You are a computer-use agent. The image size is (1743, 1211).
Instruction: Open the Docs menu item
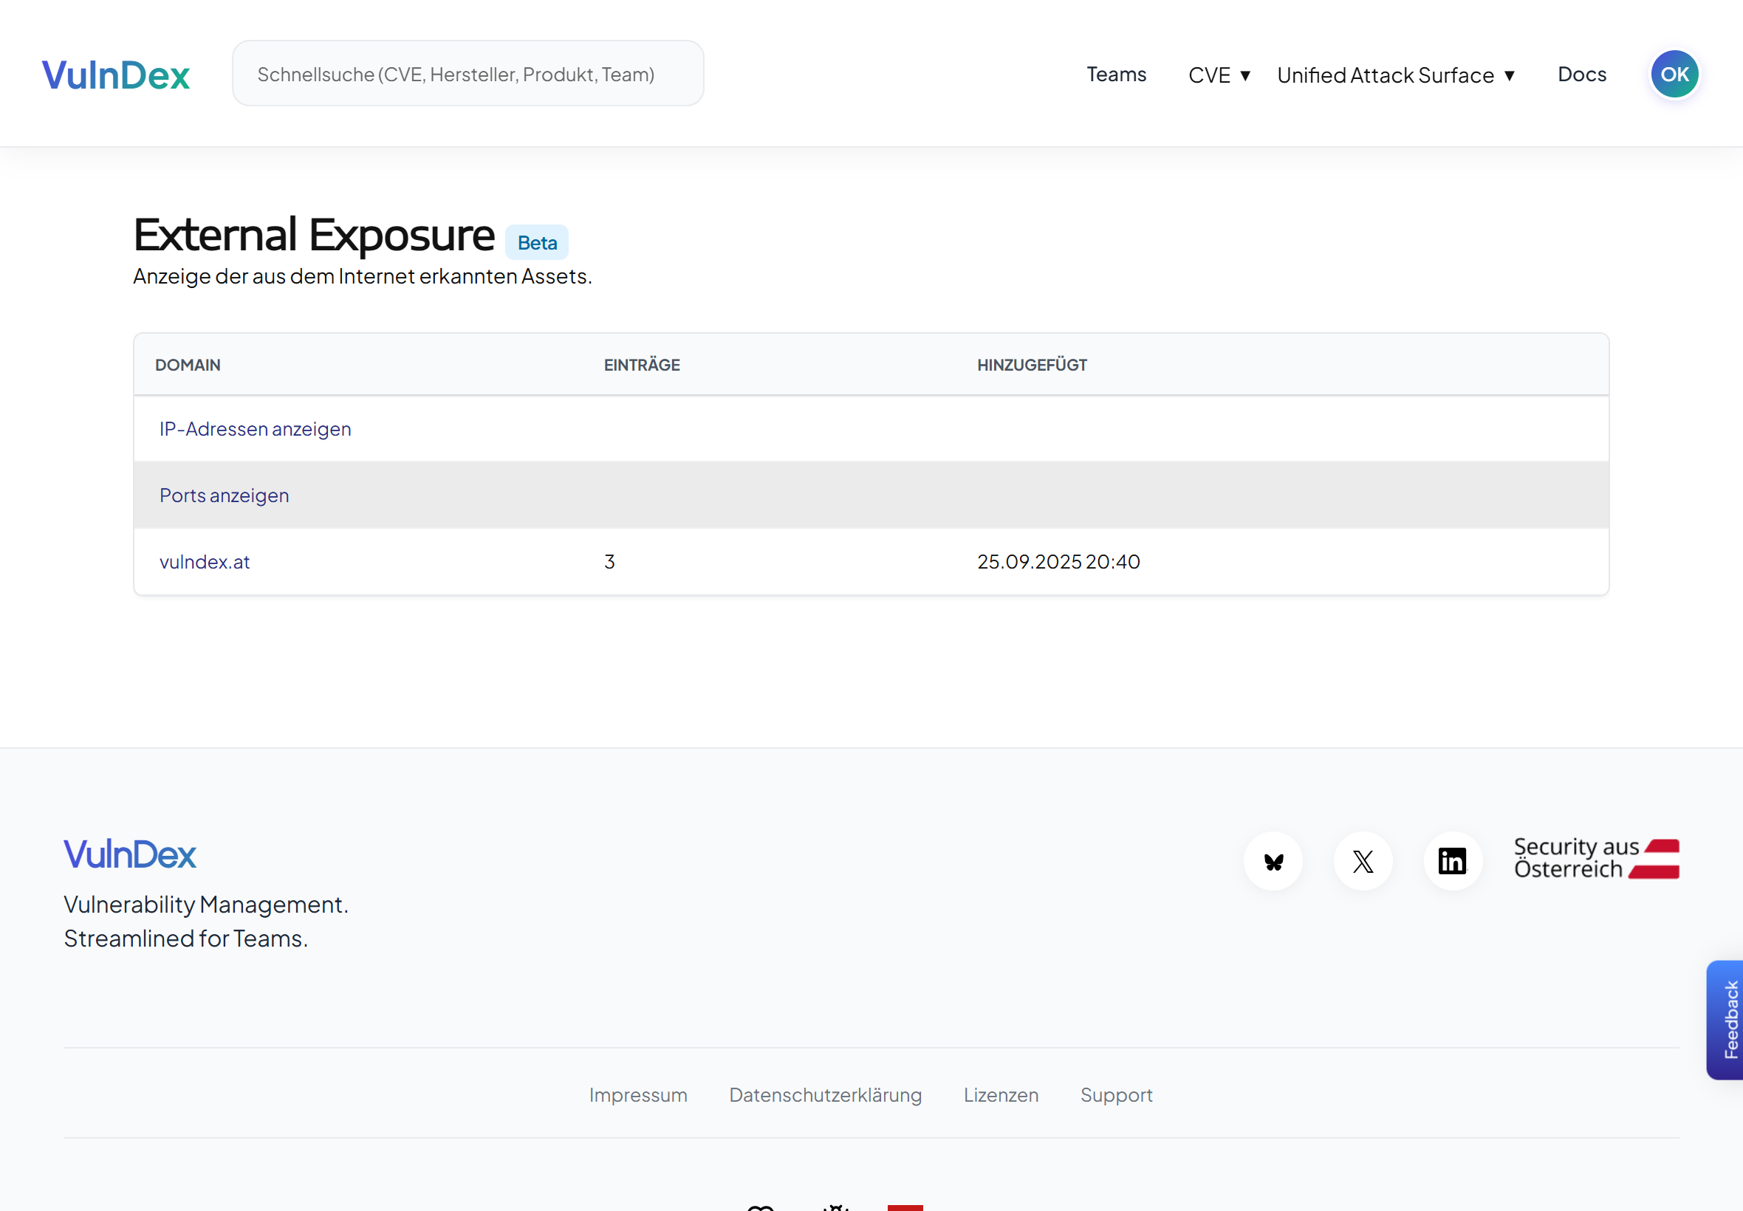(x=1581, y=75)
